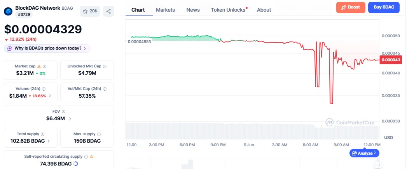
Task: Click the BlockDAG Network logo icon
Action: point(9,11)
